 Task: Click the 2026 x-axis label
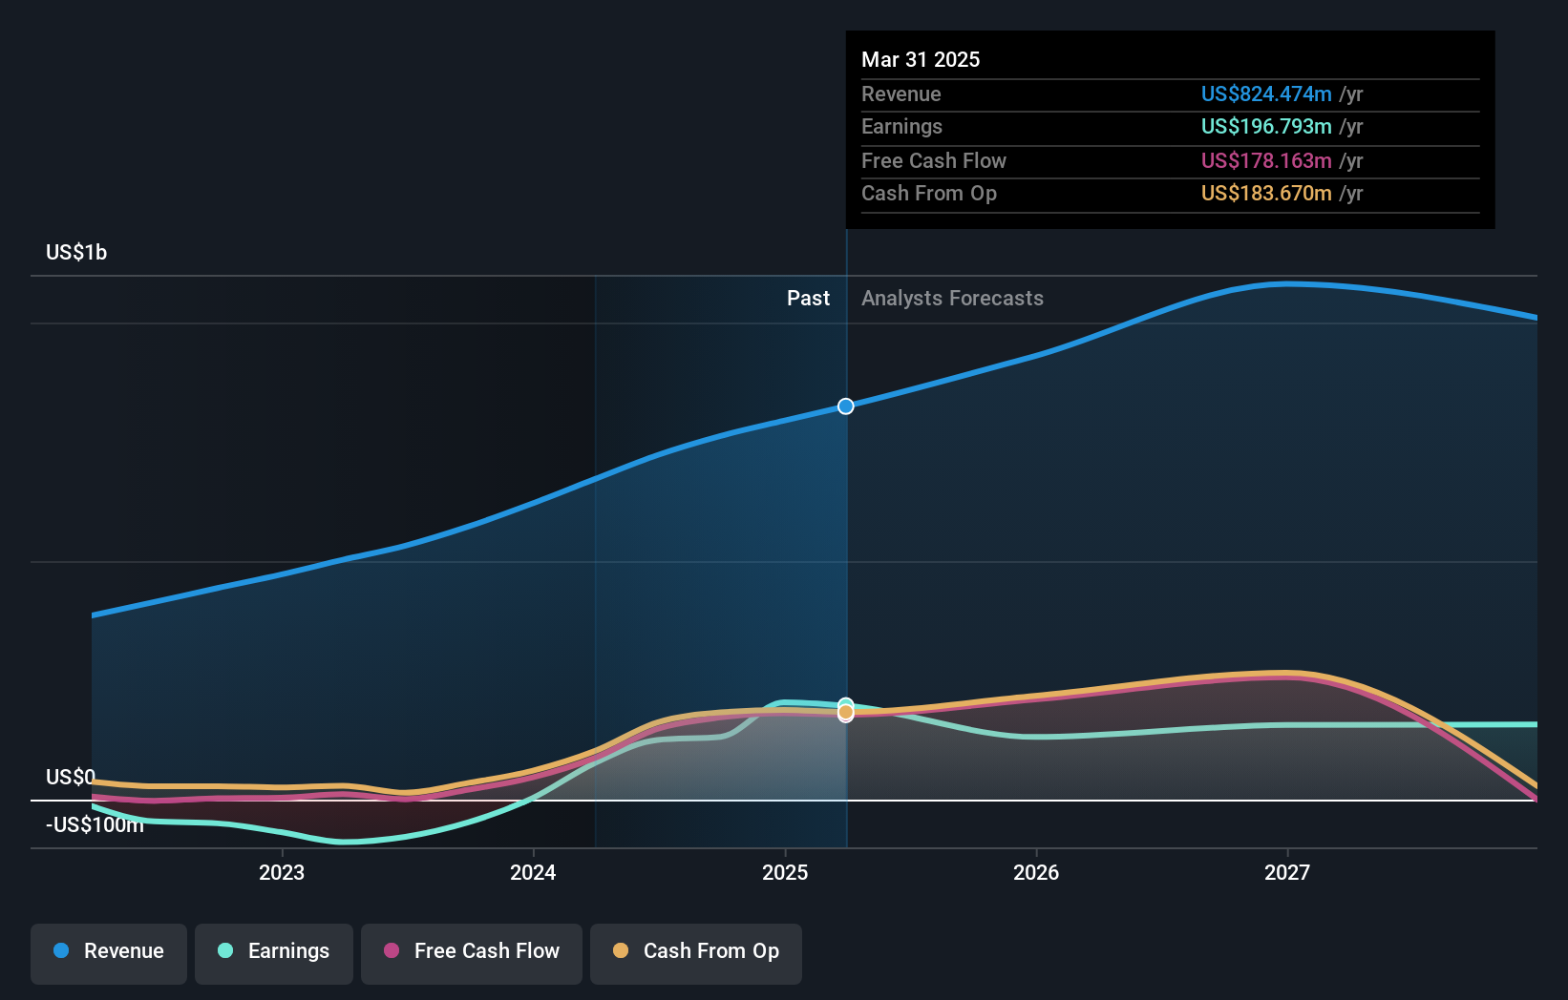point(1036,872)
